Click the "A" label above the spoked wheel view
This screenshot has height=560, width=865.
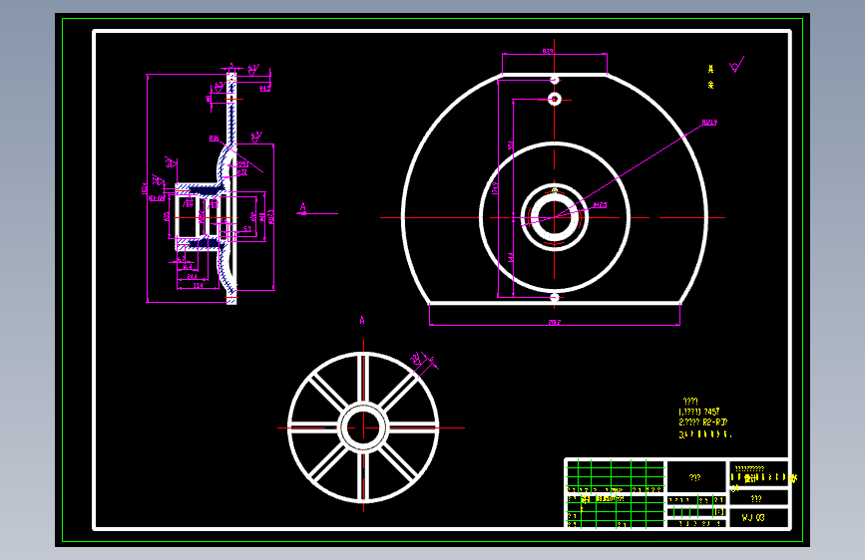point(362,320)
